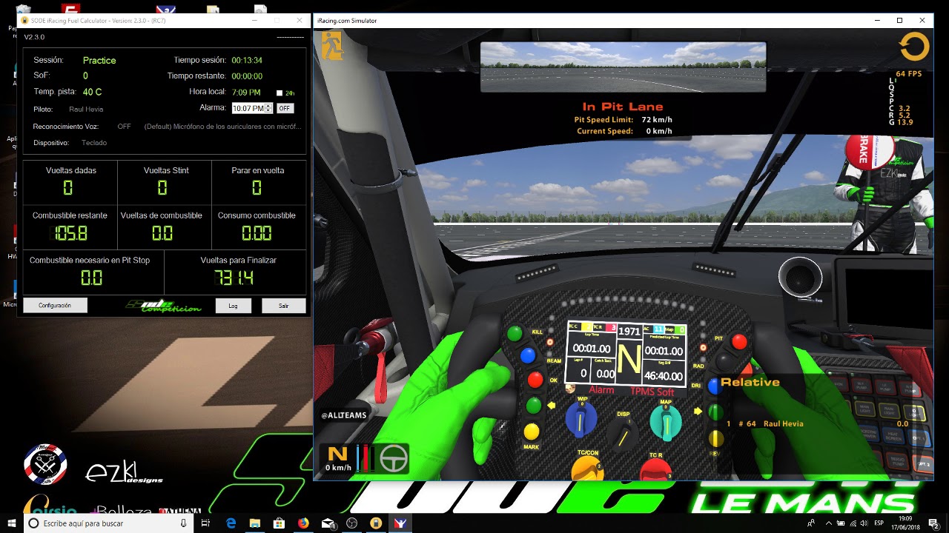Image resolution: width=949 pixels, height=533 pixels.
Task: Click the ESP language indicator
Action: click(x=879, y=523)
